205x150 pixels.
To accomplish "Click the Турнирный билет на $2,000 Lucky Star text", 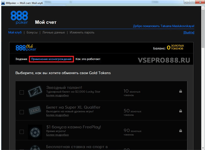I will tap(73, 92).
